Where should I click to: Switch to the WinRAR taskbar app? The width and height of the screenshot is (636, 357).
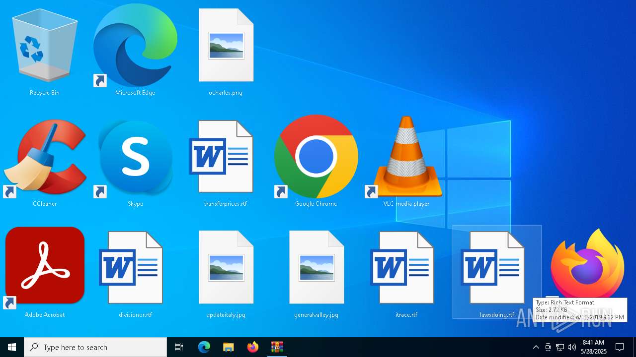coord(277,347)
